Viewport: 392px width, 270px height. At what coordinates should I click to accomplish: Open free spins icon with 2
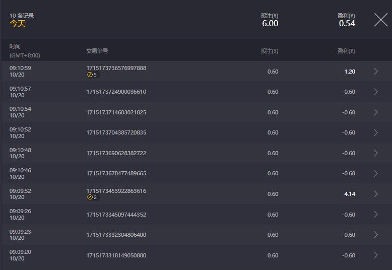(93, 197)
